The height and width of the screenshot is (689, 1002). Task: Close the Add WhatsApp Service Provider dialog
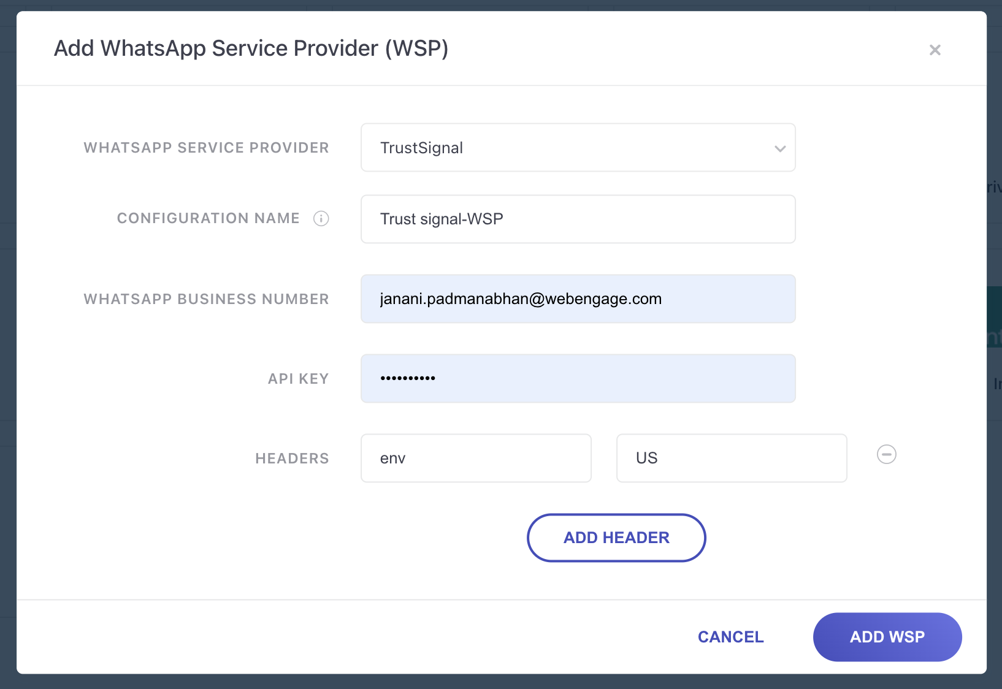click(935, 50)
